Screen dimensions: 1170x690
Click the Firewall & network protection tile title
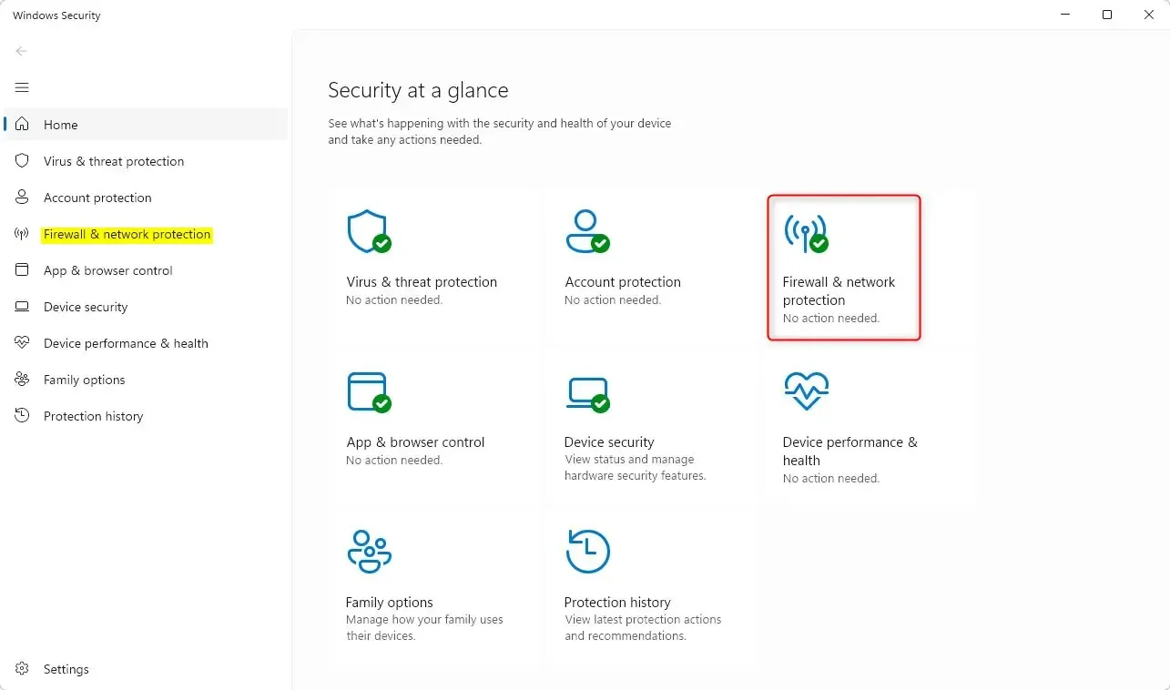point(839,291)
